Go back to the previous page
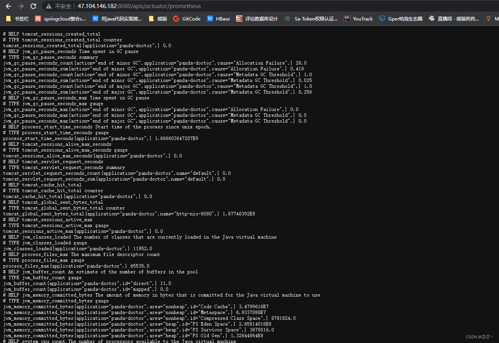Screen dimensions: 499x343 [x=8, y=6]
